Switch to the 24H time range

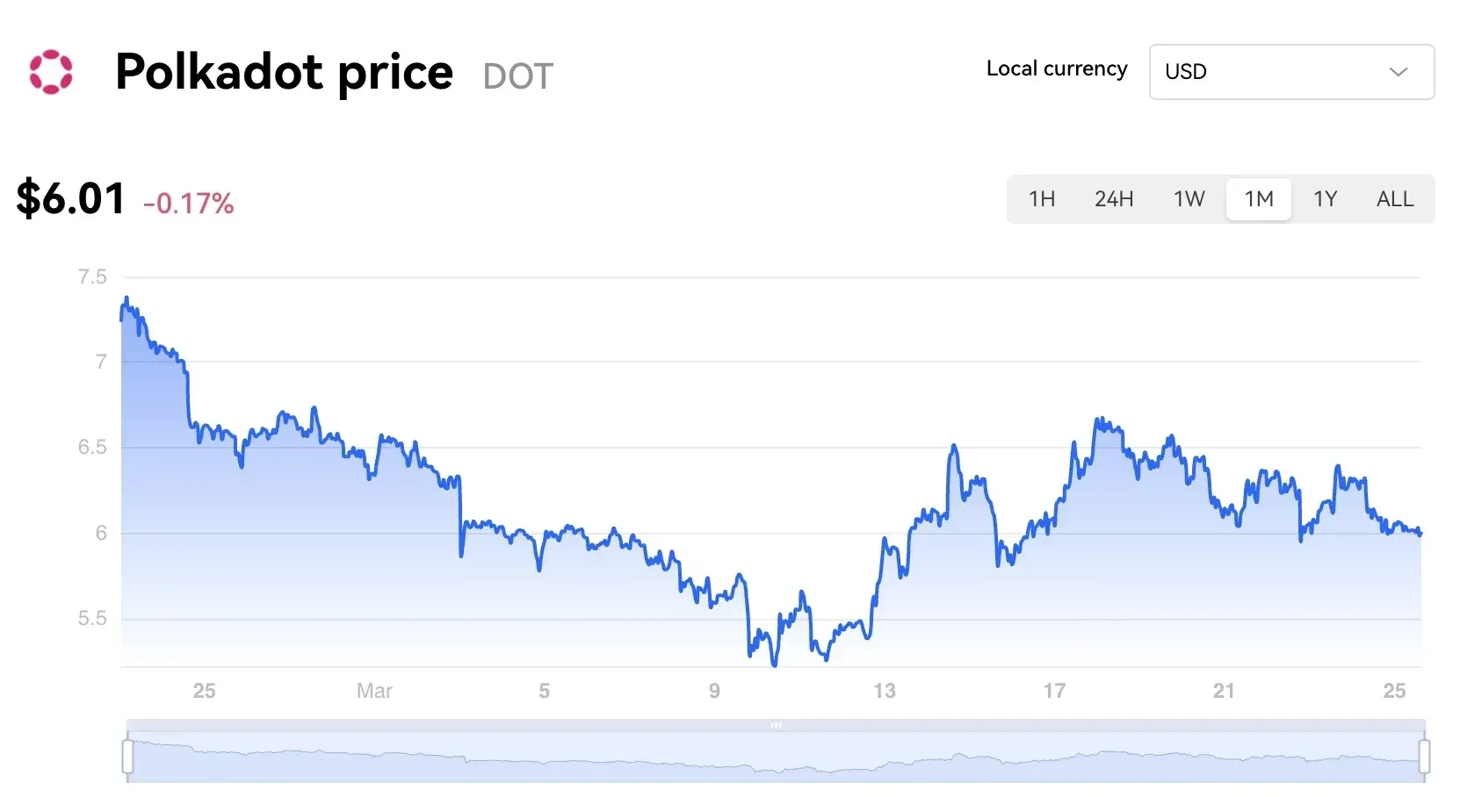click(x=1114, y=199)
